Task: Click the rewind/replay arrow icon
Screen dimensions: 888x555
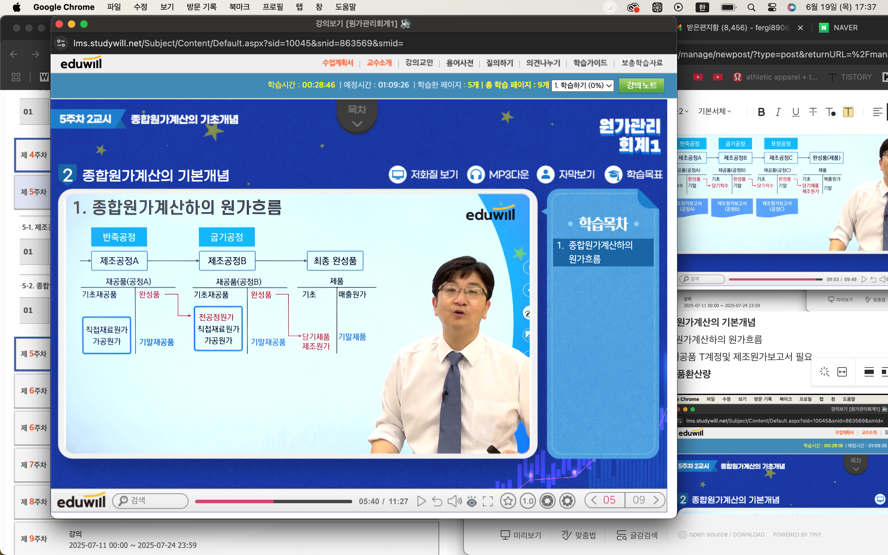Action: 437,501
